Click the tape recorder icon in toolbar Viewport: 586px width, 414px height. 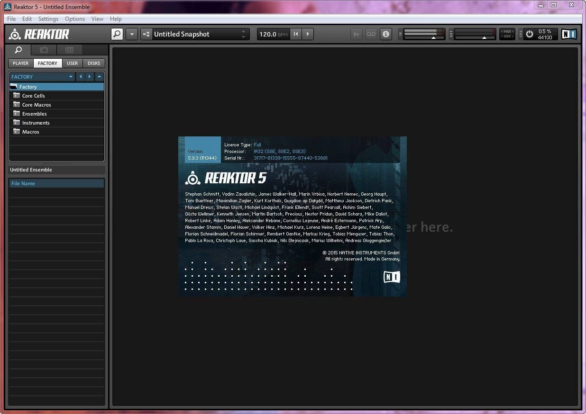pyautogui.click(x=371, y=34)
